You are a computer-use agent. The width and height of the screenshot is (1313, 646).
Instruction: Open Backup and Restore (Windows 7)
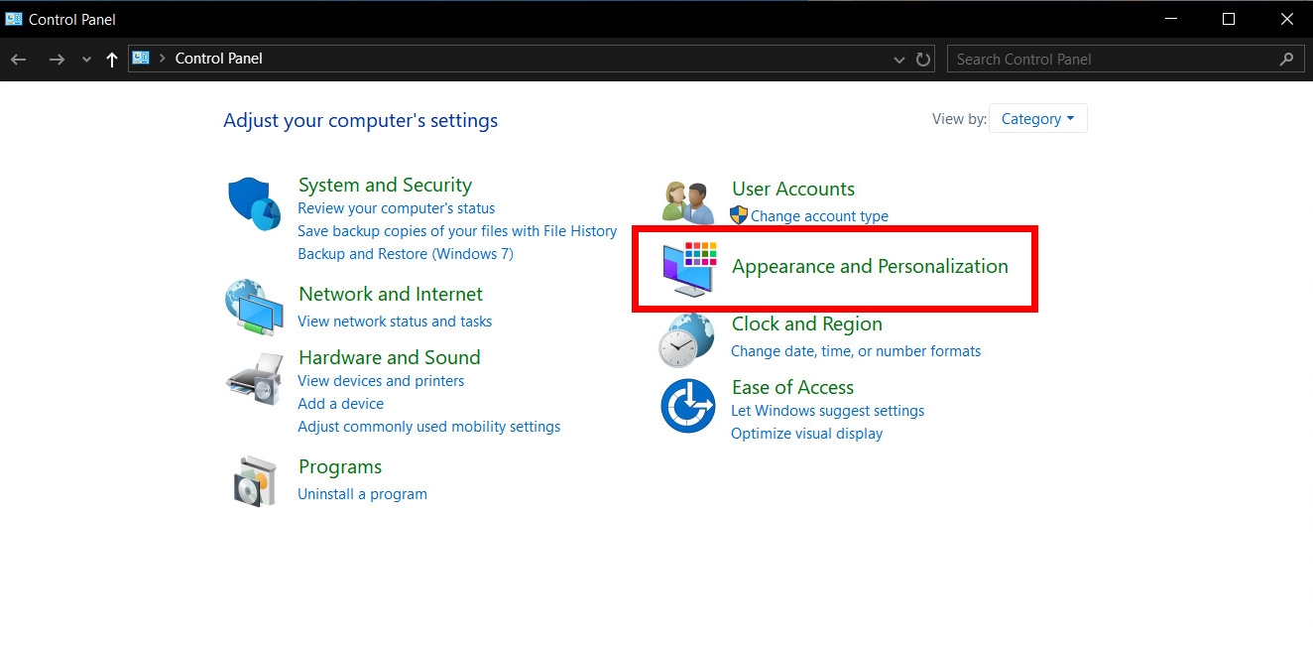(x=406, y=254)
